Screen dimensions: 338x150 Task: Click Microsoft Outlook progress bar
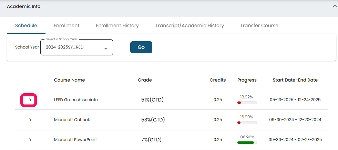click(247, 122)
